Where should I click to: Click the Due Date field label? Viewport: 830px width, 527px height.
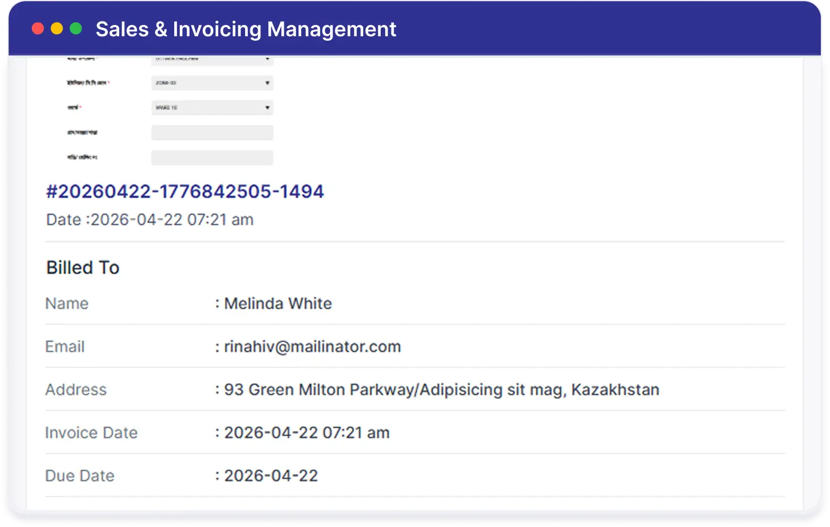pos(80,476)
